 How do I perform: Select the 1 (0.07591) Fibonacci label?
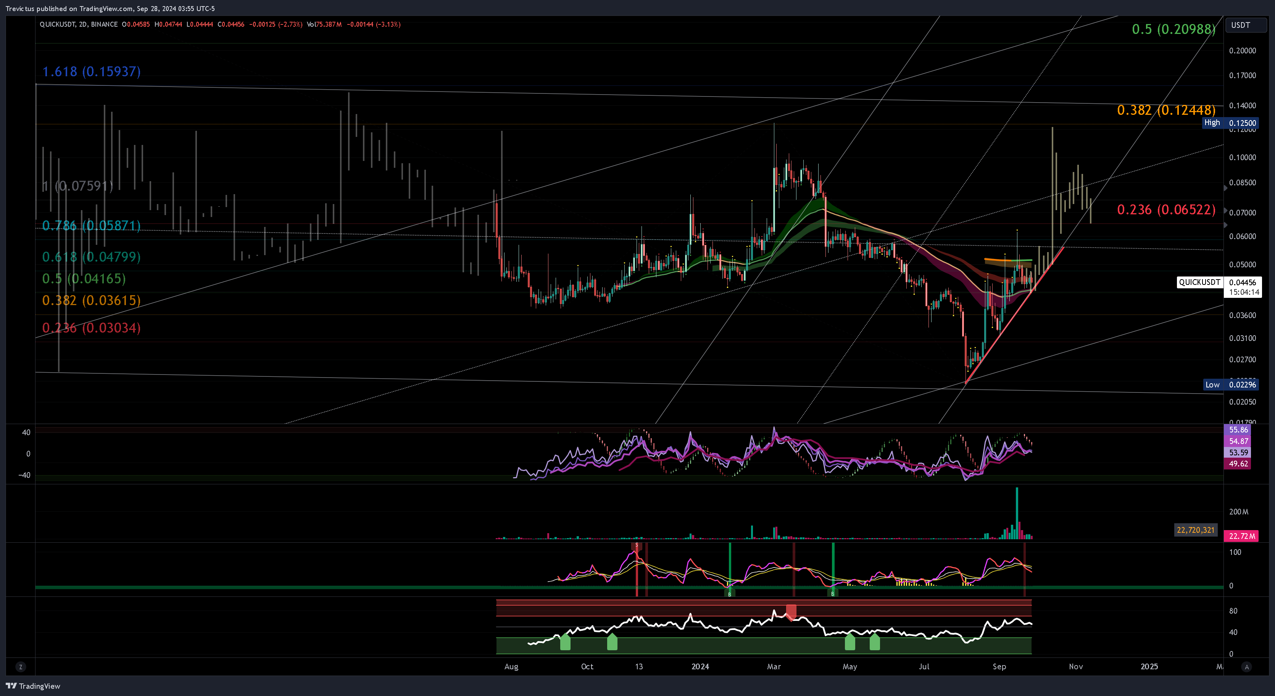(x=78, y=186)
